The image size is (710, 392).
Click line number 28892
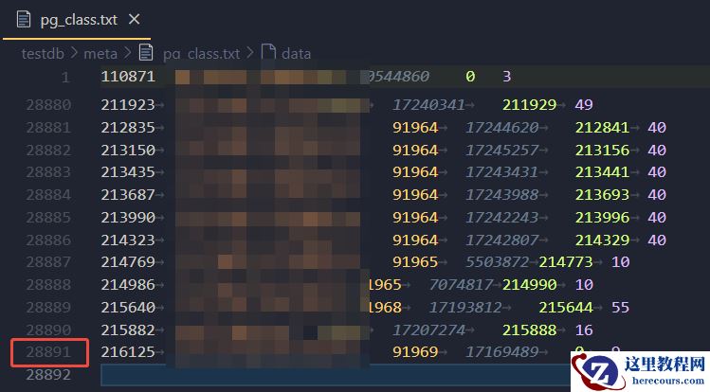48,375
